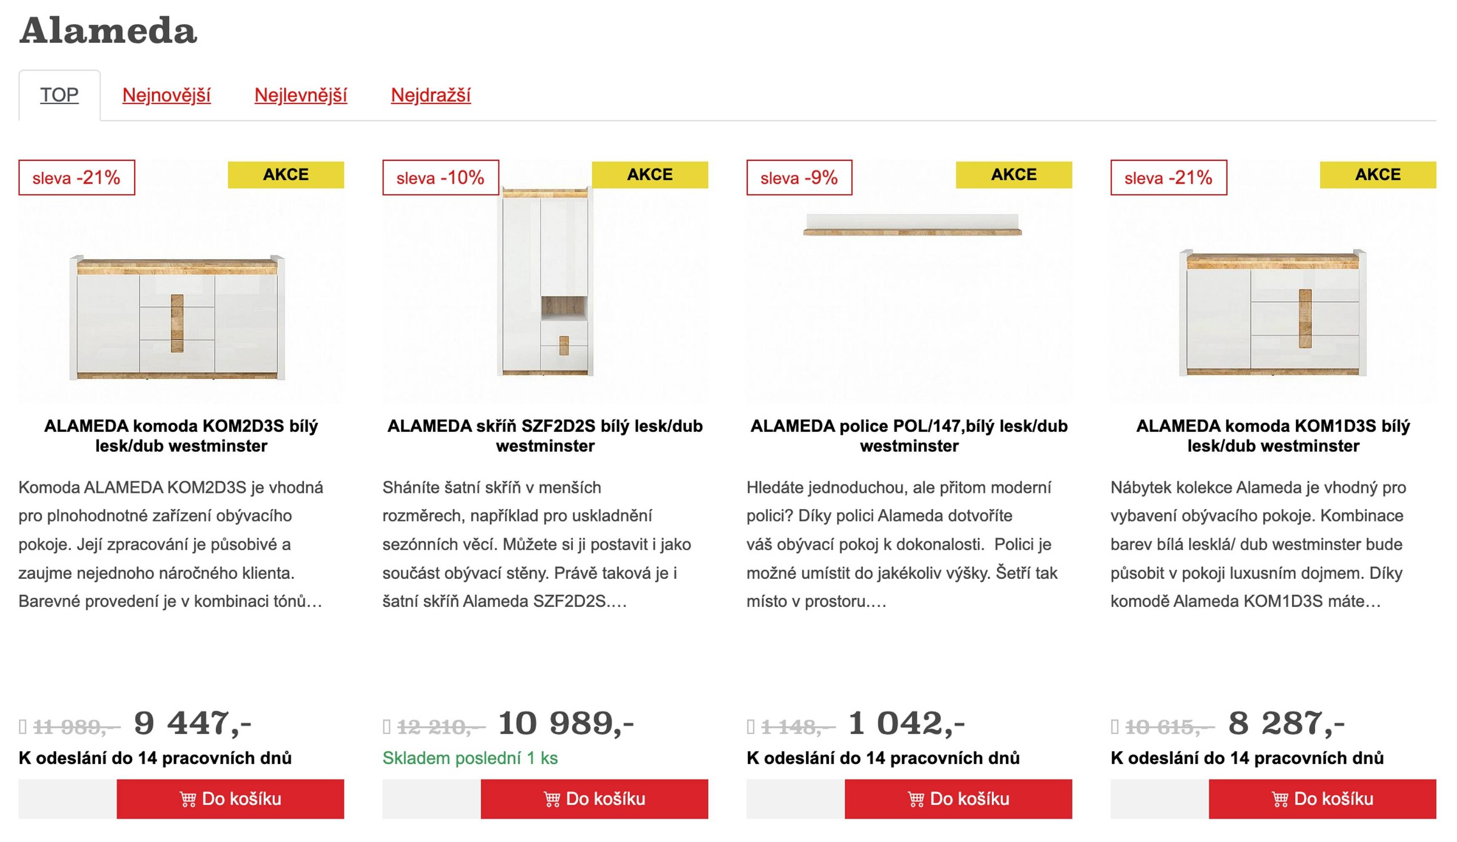Switch to the TOP sorting tab

tap(59, 95)
